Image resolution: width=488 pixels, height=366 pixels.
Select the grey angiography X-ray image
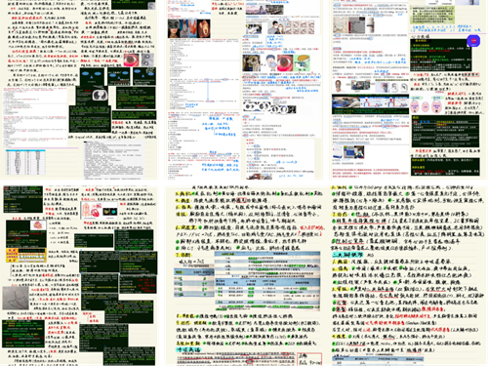pyautogui.click(x=16, y=298)
